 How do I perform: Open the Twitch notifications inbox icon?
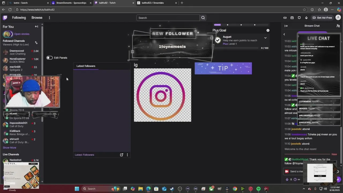292,18
